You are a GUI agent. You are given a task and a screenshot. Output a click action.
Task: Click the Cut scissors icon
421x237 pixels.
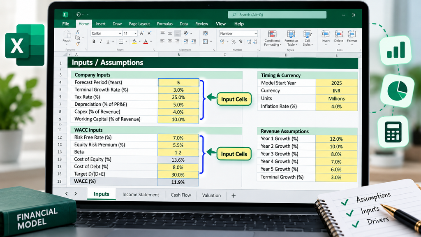click(x=78, y=32)
